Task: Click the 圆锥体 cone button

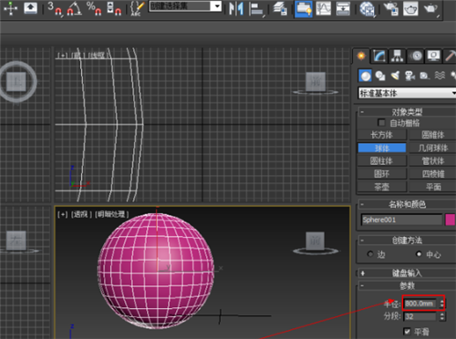Action: 433,135
